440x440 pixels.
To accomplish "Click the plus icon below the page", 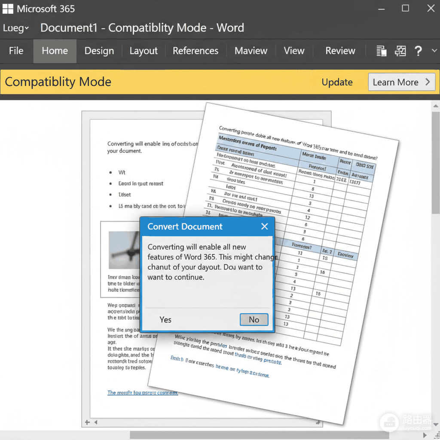I will 87,422.
